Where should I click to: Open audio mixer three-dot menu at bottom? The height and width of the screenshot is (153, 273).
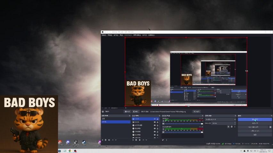[x=166, y=140]
